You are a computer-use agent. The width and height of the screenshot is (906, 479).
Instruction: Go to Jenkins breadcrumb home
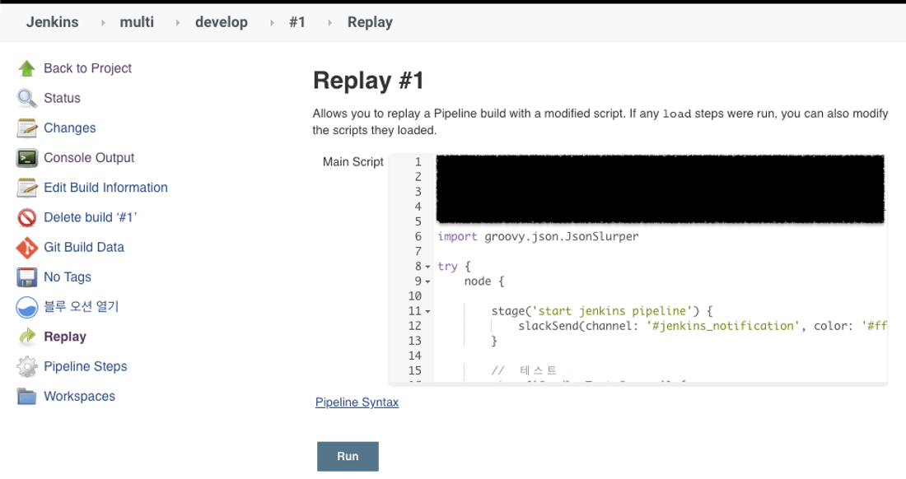click(52, 22)
